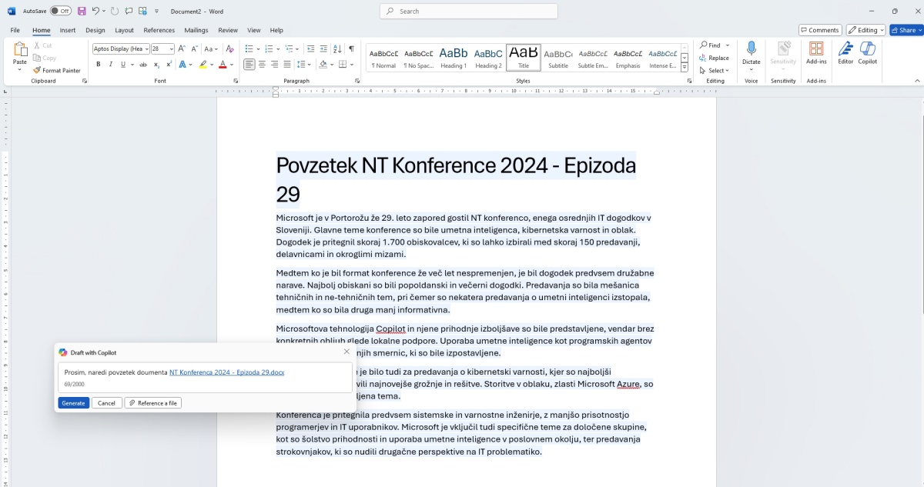
Task: Apply bold formatting
Action: (99, 65)
